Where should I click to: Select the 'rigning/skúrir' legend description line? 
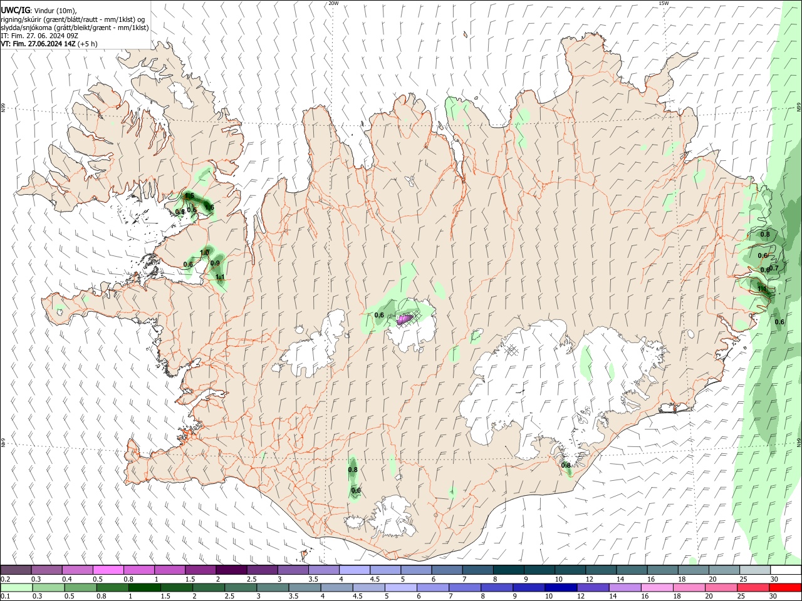point(74,19)
